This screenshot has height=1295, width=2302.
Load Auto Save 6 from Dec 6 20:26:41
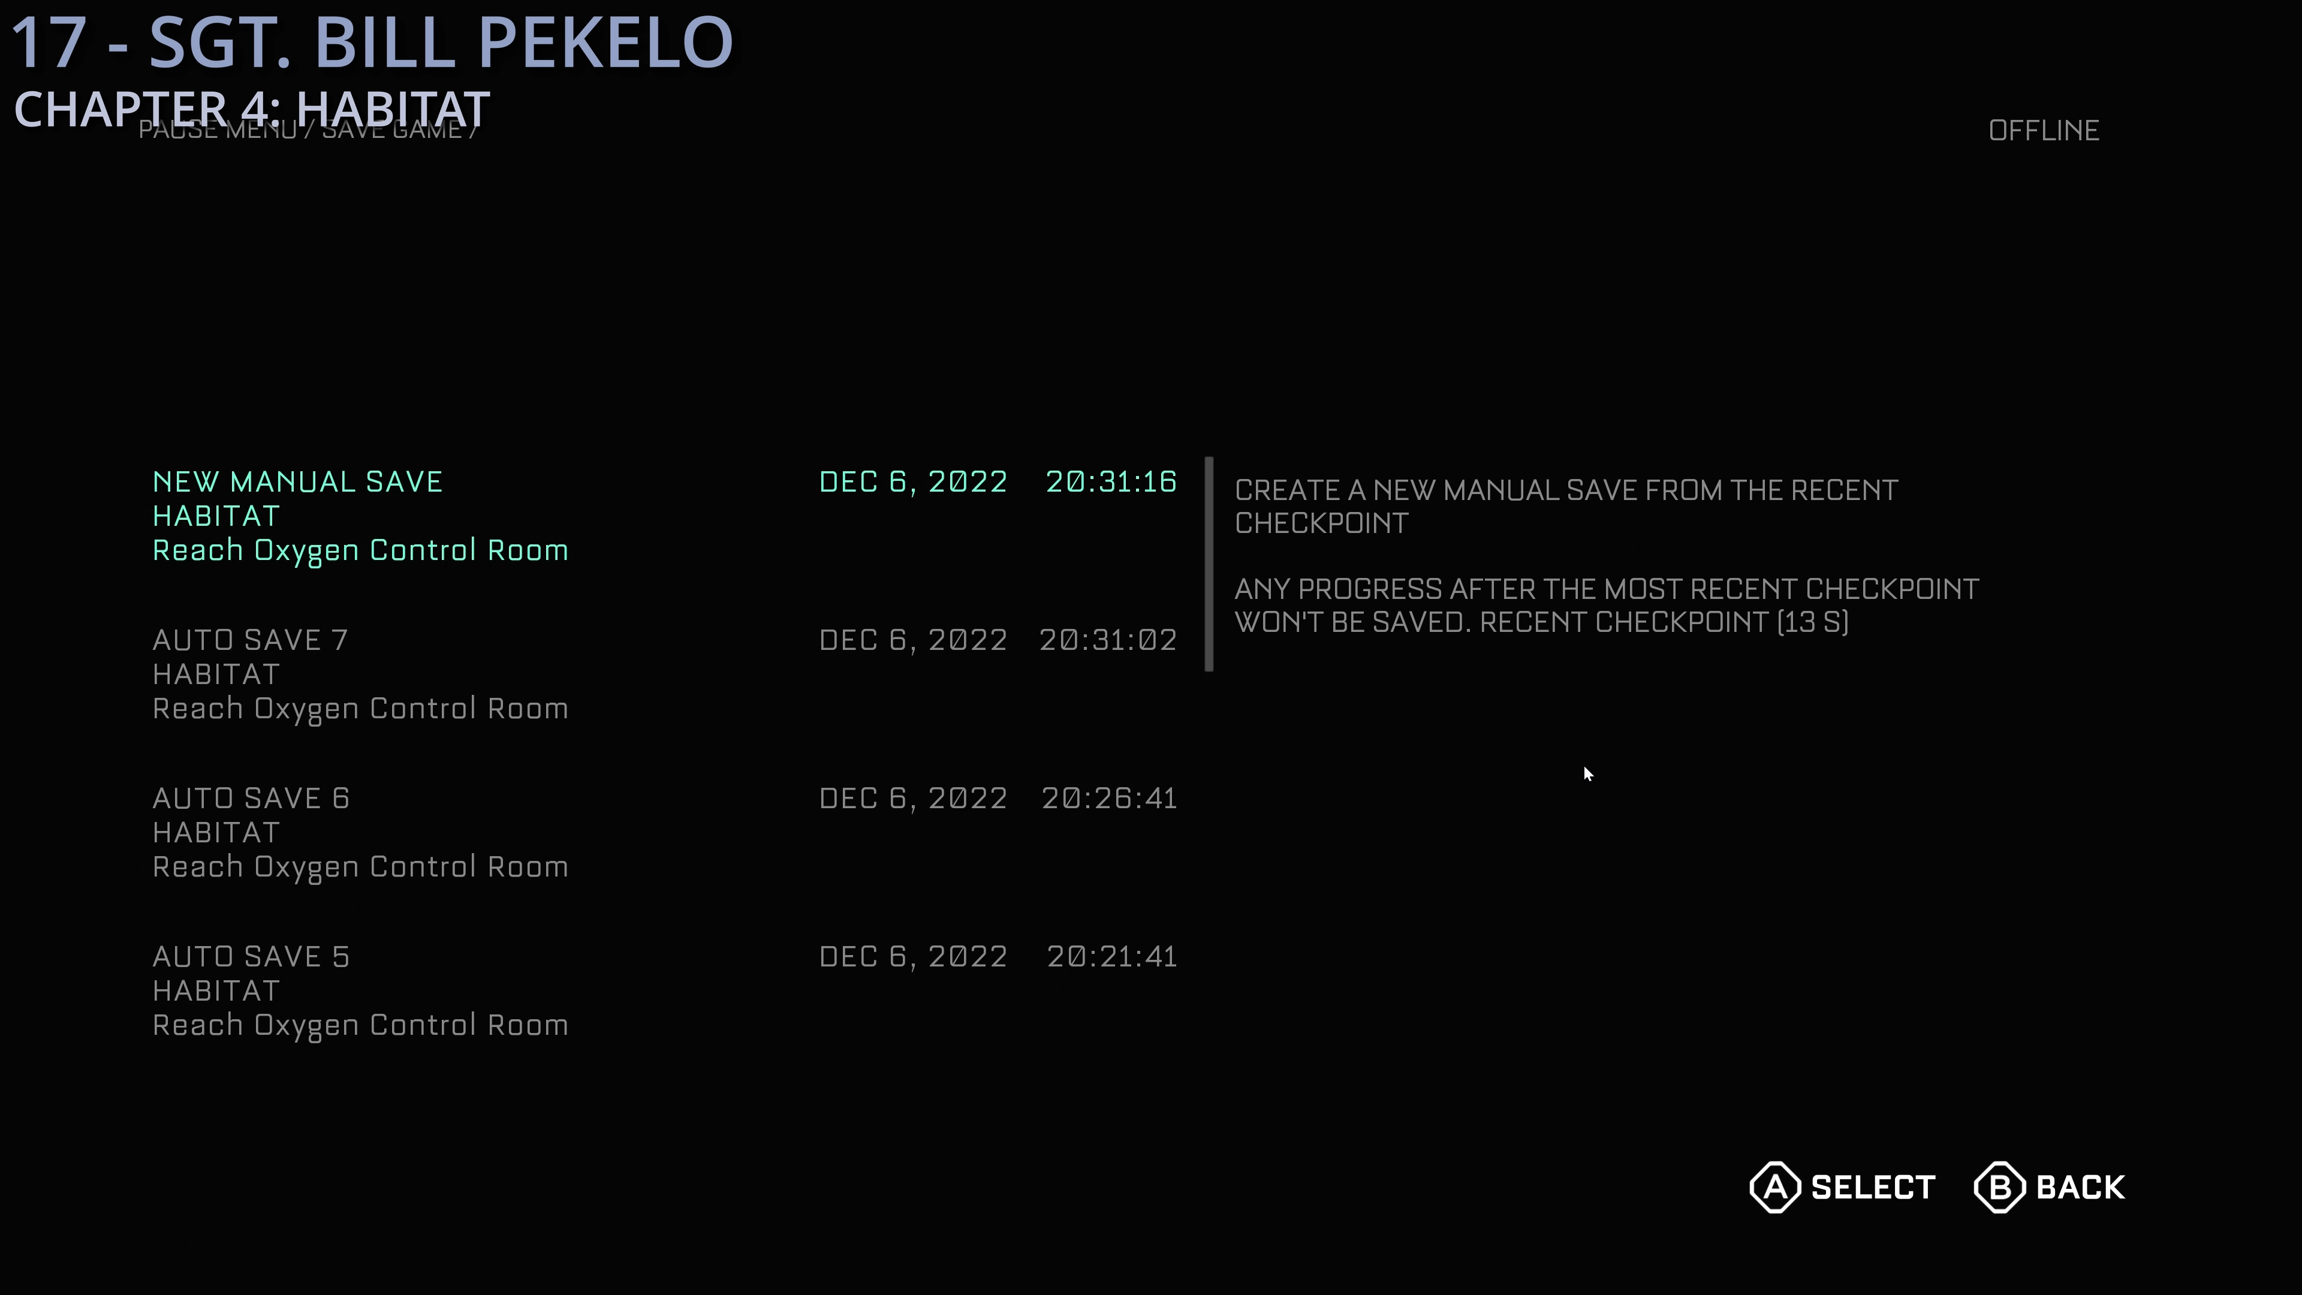(251, 798)
